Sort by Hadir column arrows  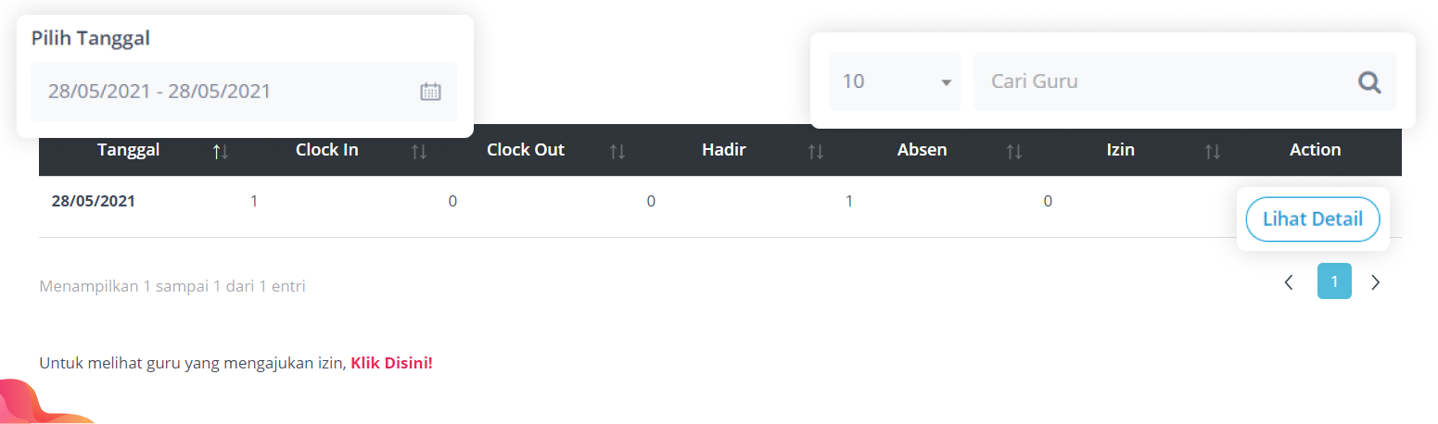click(x=816, y=151)
